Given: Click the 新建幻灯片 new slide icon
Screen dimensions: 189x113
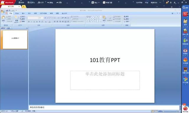Looking at the screenshot, I should click(17, 18).
